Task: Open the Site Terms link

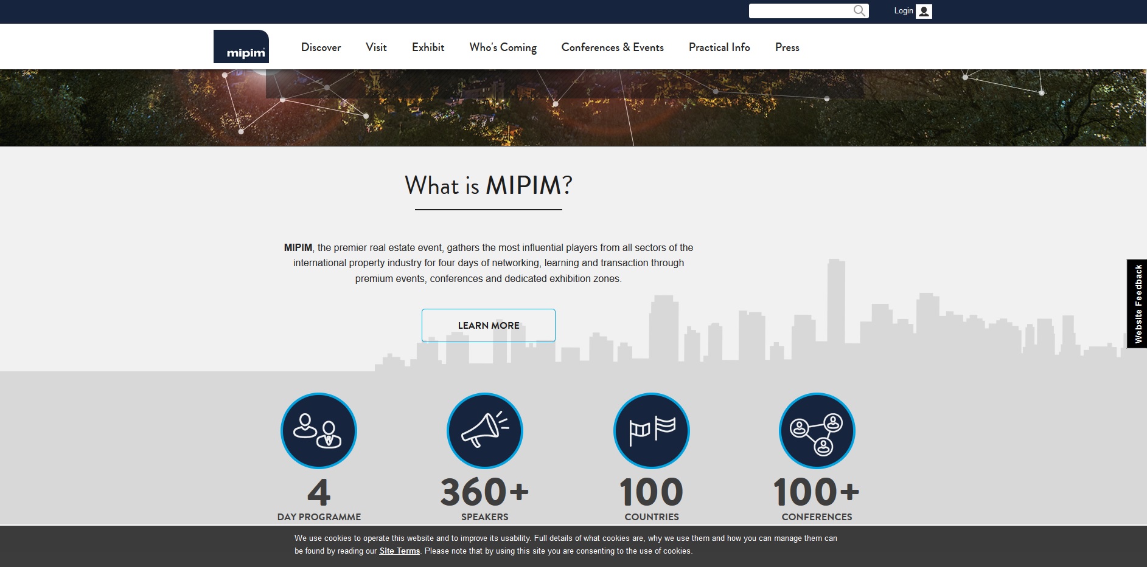Action: [x=400, y=551]
